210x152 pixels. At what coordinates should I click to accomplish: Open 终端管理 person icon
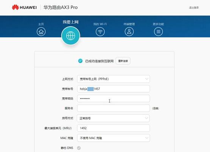coord(129,32)
